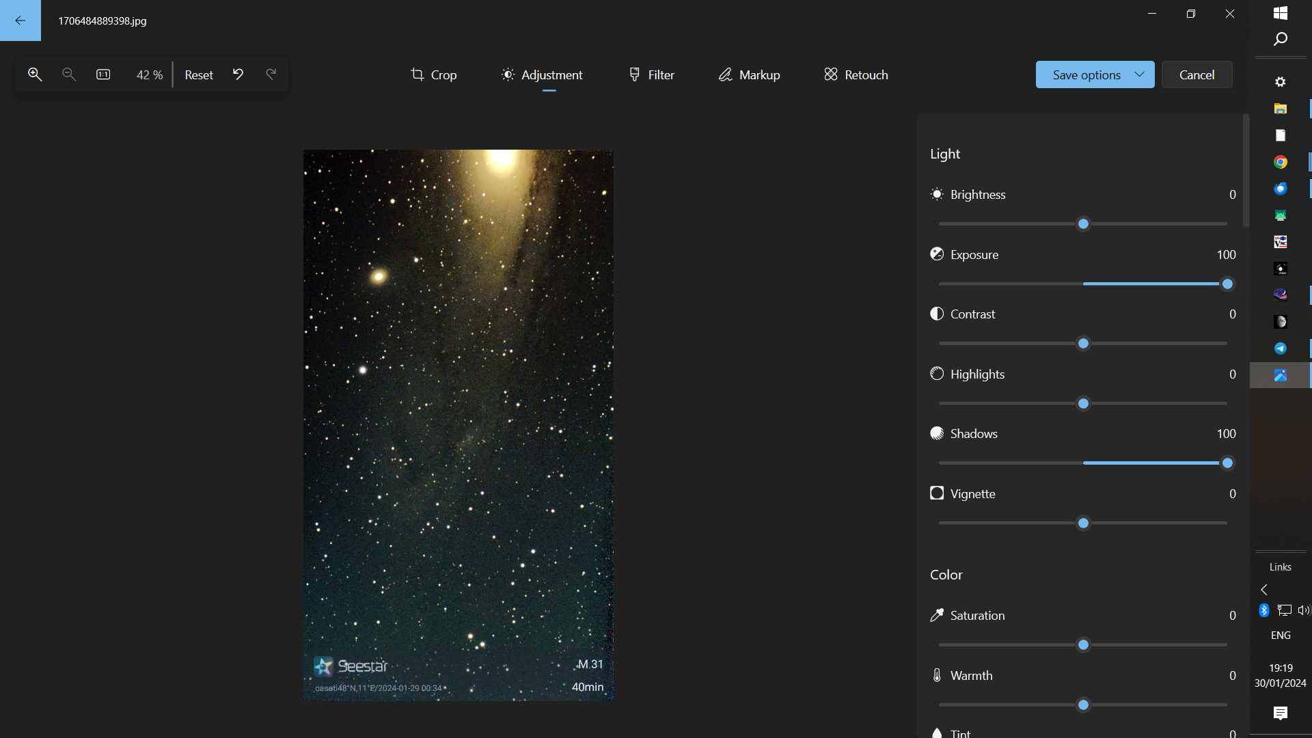The height and width of the screenshot is (738, 1312).
Task: Switch to the Filter tab
Action: pyautogui.click(x=652, y=74)
